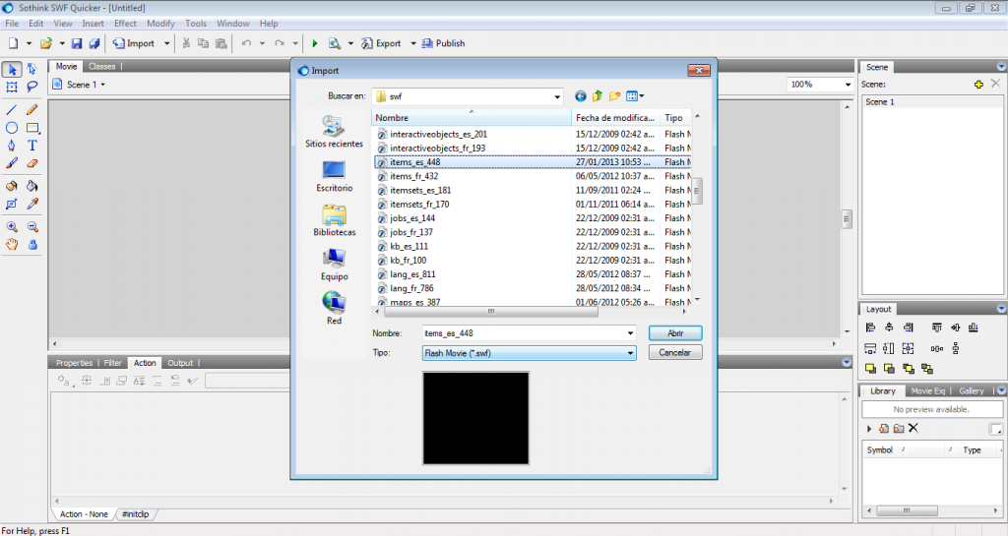The width and height of the screenshot is (1008, 536).
Task: Select the Paint Bucket tool
Action: tap(32, 186)
